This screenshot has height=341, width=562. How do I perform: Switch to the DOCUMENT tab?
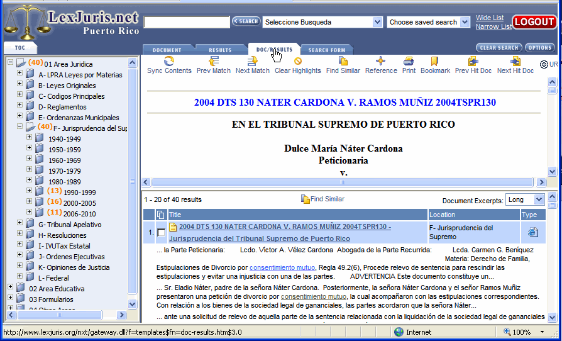tap(167, 50)
